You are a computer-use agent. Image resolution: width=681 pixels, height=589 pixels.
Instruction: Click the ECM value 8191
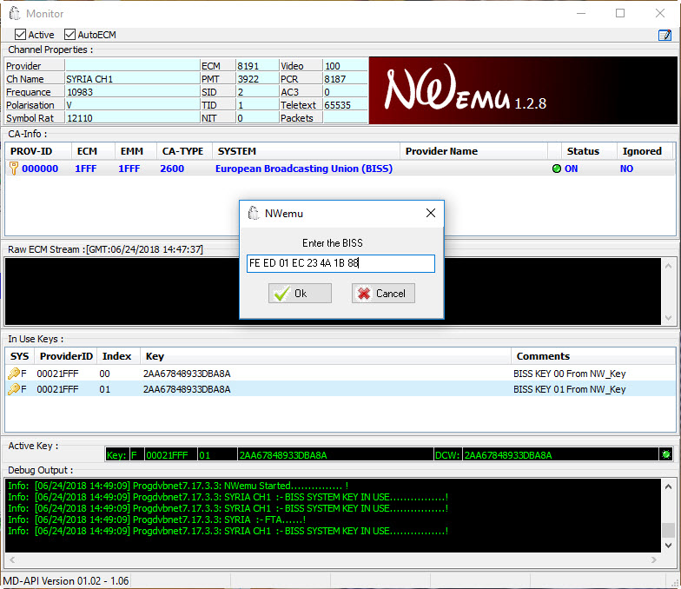click(x=257, y=66)
